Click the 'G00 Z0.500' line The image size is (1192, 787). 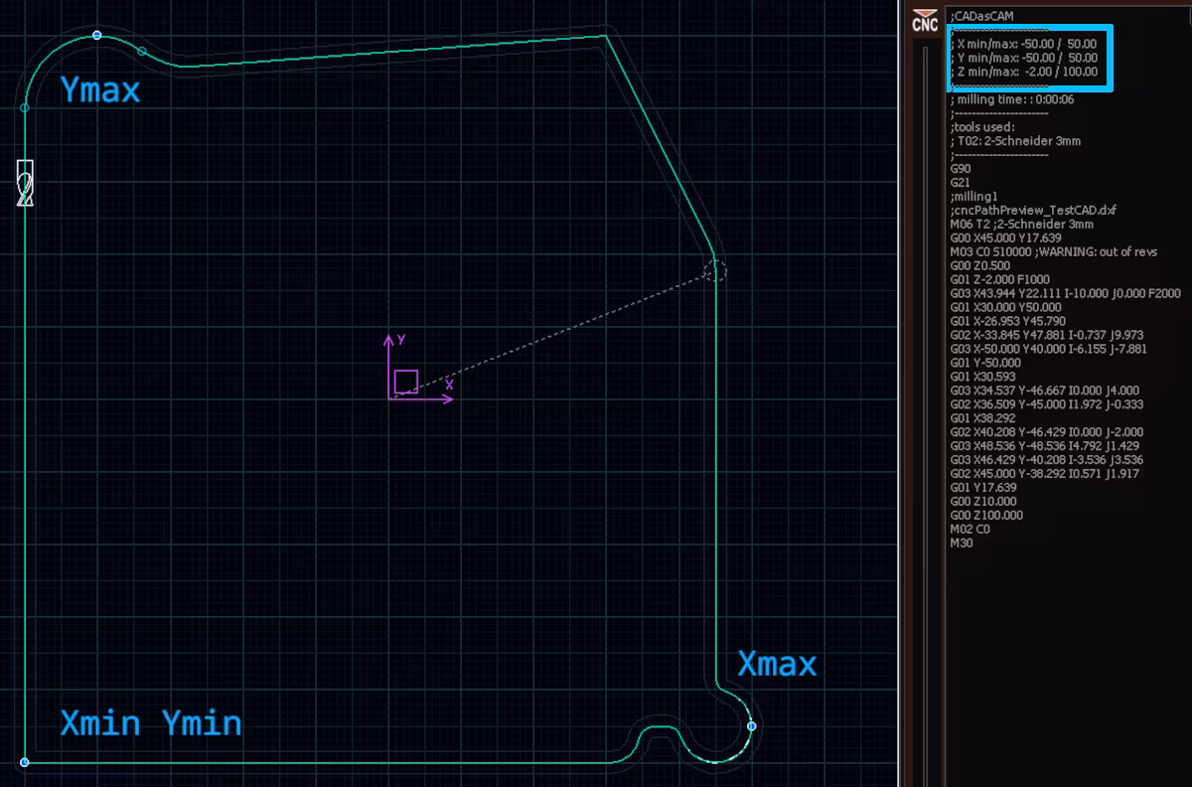(980, 266)
